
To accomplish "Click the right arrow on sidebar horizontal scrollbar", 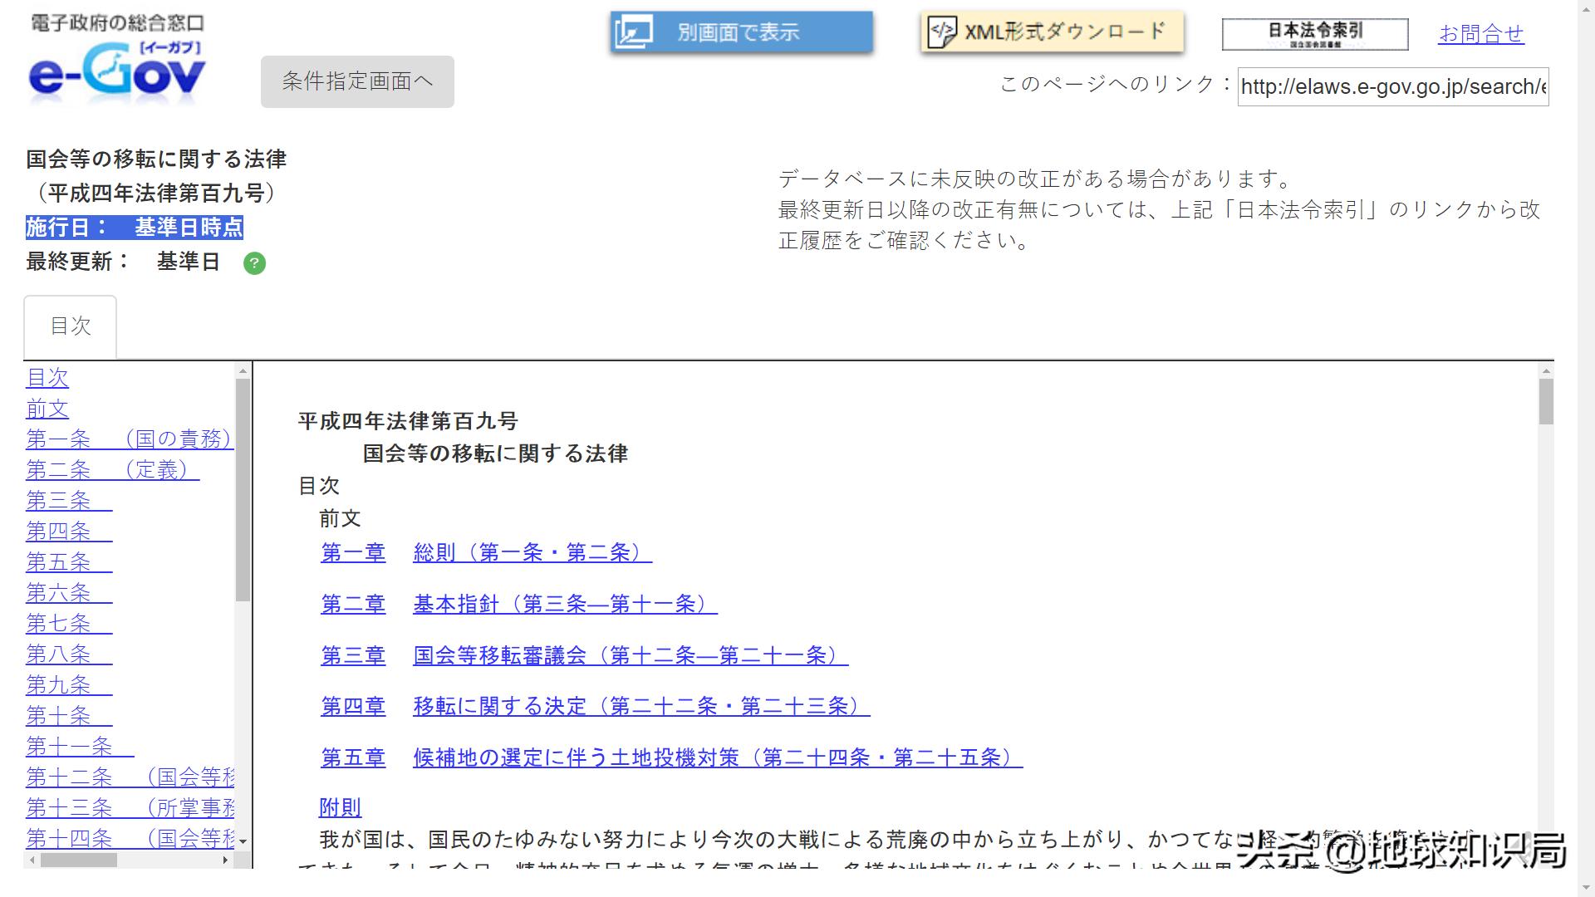I will point(224,860).
